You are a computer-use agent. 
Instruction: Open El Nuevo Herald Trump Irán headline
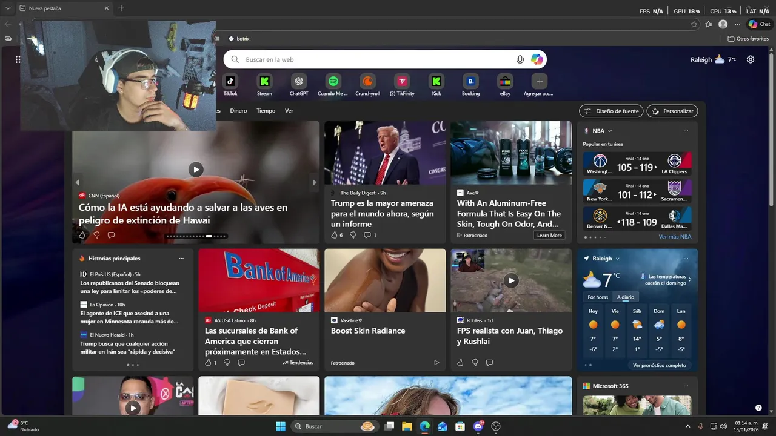pyautogui.click(x=127, y=348)
